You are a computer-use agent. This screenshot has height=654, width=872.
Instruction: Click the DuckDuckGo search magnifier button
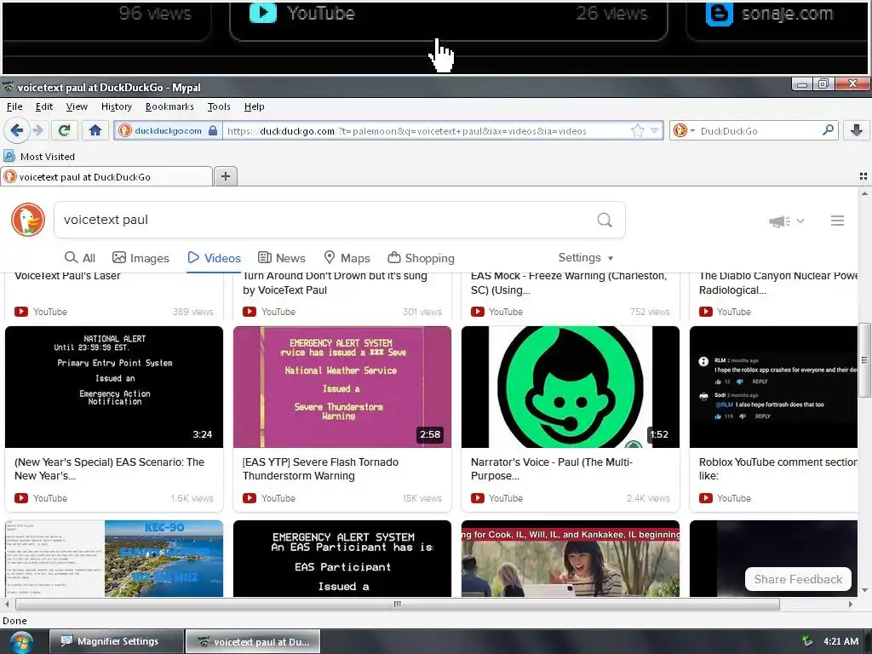tap(605, 221)
